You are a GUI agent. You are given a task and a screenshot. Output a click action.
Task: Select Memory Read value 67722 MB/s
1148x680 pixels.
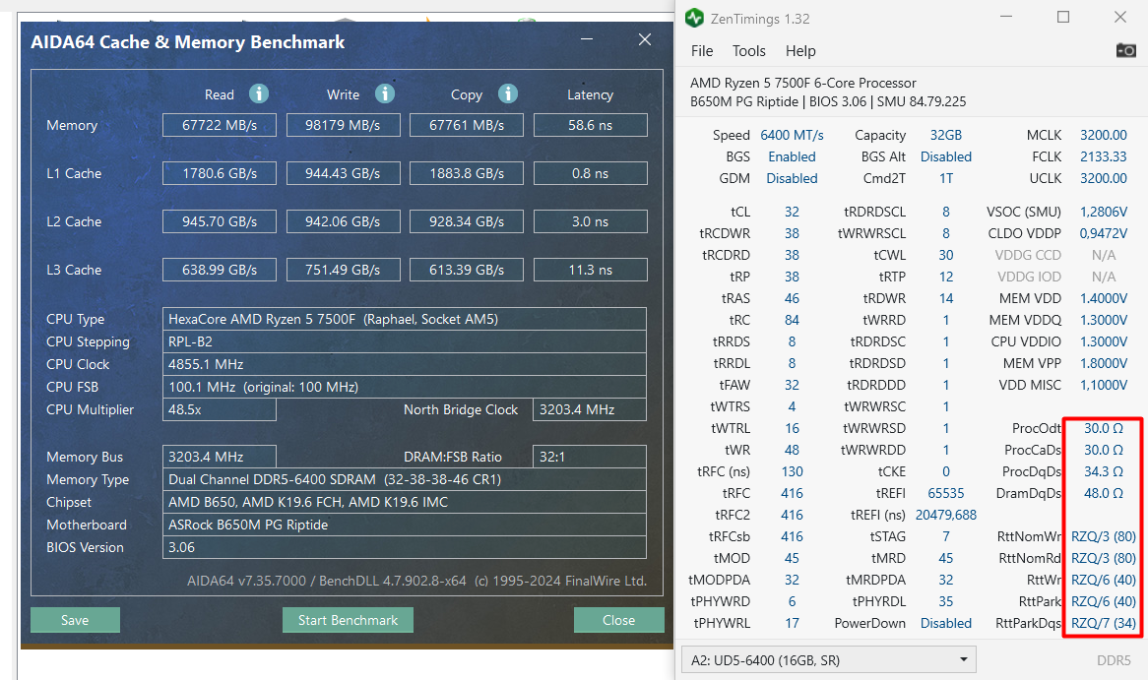click(220, 125)
